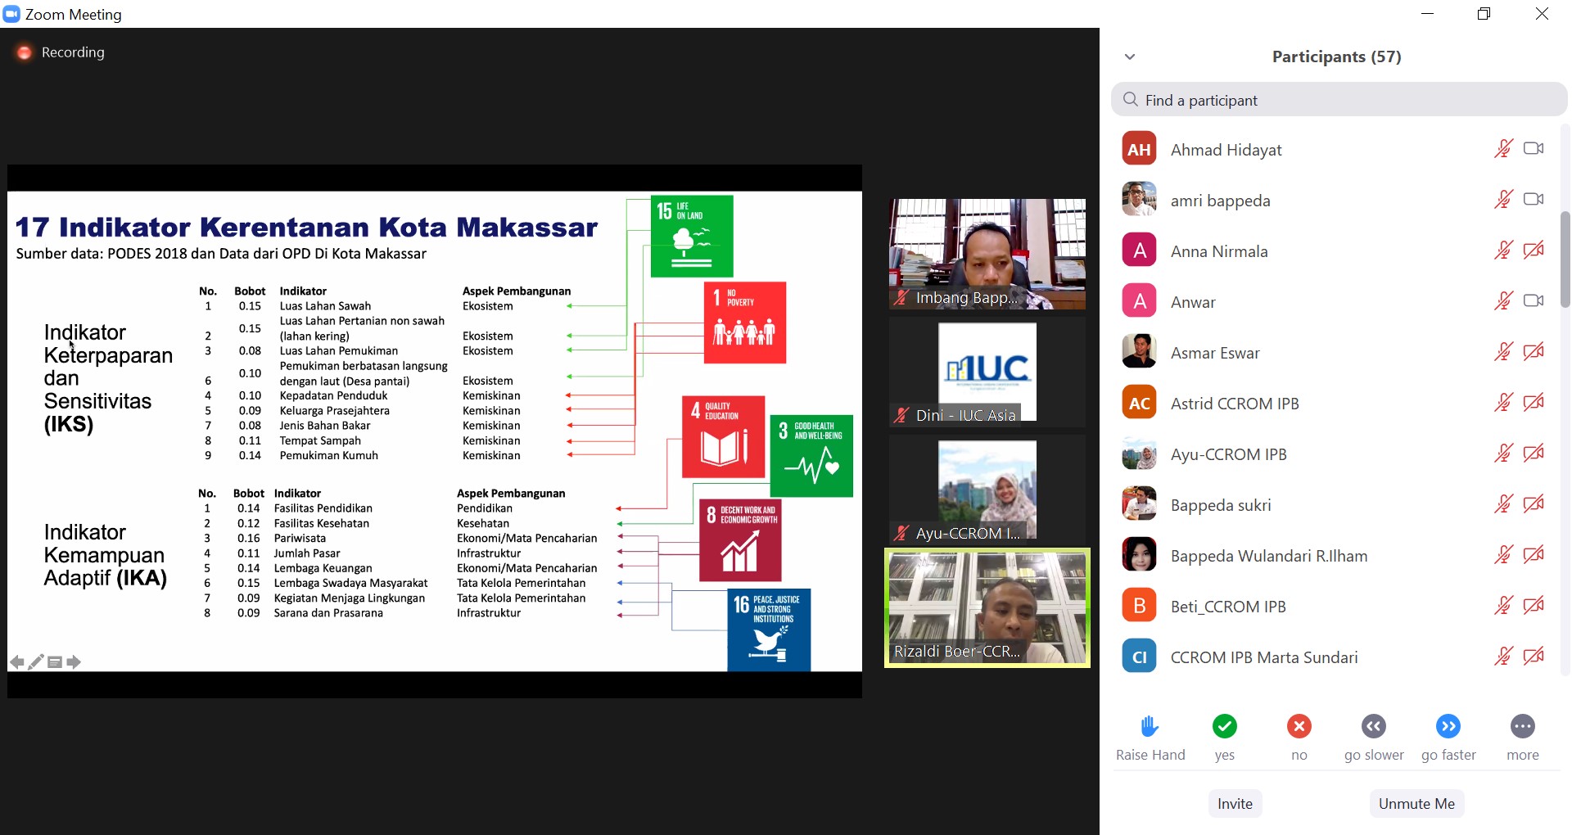
Task: Collapse the Participants panel chevron
Action: click(x=1130, y=56)
